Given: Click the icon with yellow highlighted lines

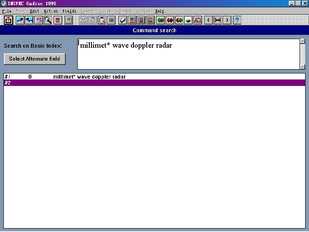Looking at the screenshot, I should tap(151, 20).
